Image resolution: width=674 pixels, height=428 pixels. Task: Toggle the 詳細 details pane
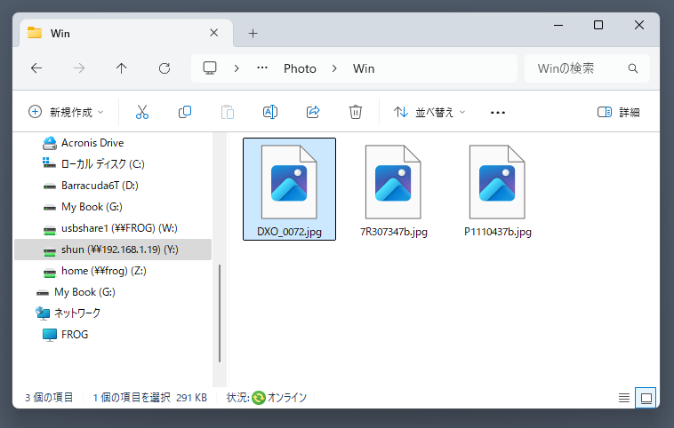619,112
